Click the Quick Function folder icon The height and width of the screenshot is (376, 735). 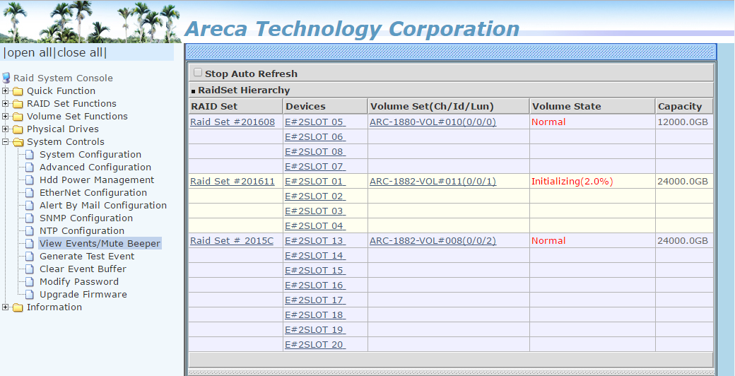click(18, 91)
